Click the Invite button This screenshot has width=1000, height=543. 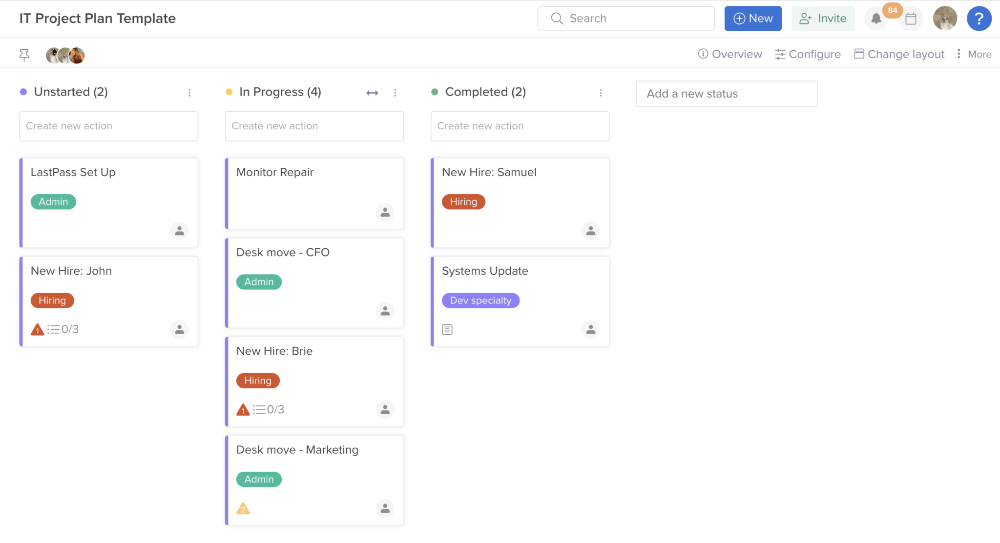pos(823,18)
